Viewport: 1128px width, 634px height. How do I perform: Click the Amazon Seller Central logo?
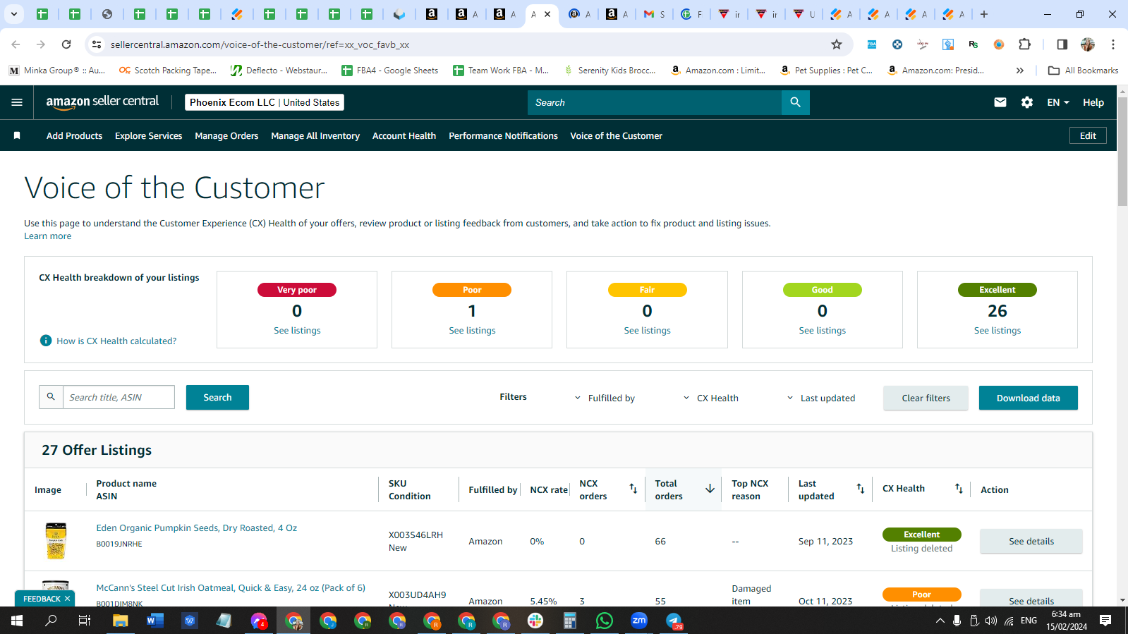(x=102, y=102)
